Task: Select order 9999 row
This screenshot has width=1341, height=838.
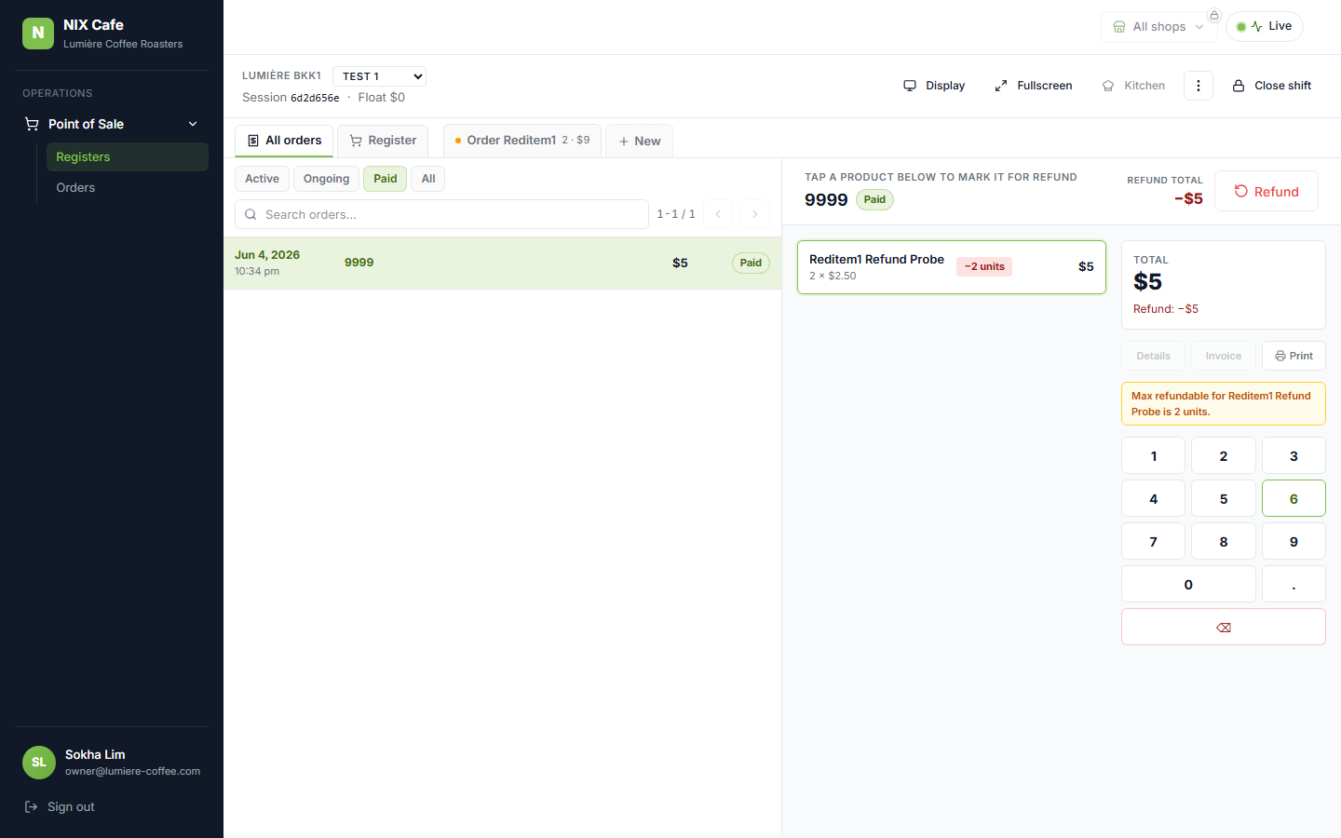Action: pos(502,263)
